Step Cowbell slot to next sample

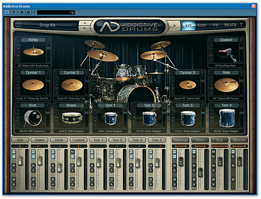point(211,49)
